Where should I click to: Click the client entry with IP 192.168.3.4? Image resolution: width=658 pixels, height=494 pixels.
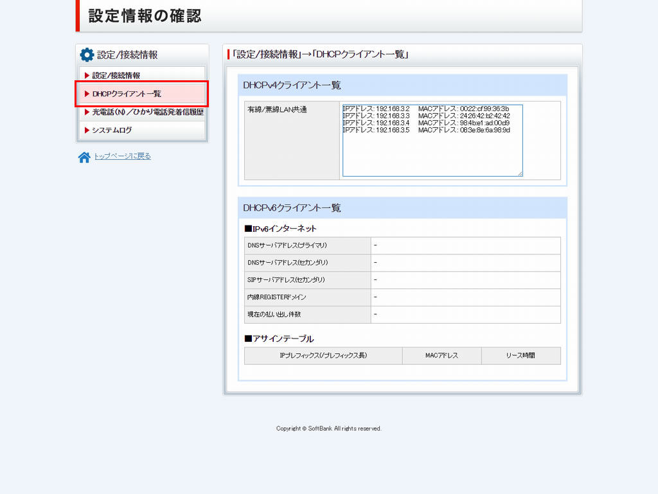(x=427, y=123)
